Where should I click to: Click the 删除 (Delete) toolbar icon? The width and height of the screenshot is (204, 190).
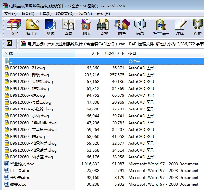click(86, 24)
